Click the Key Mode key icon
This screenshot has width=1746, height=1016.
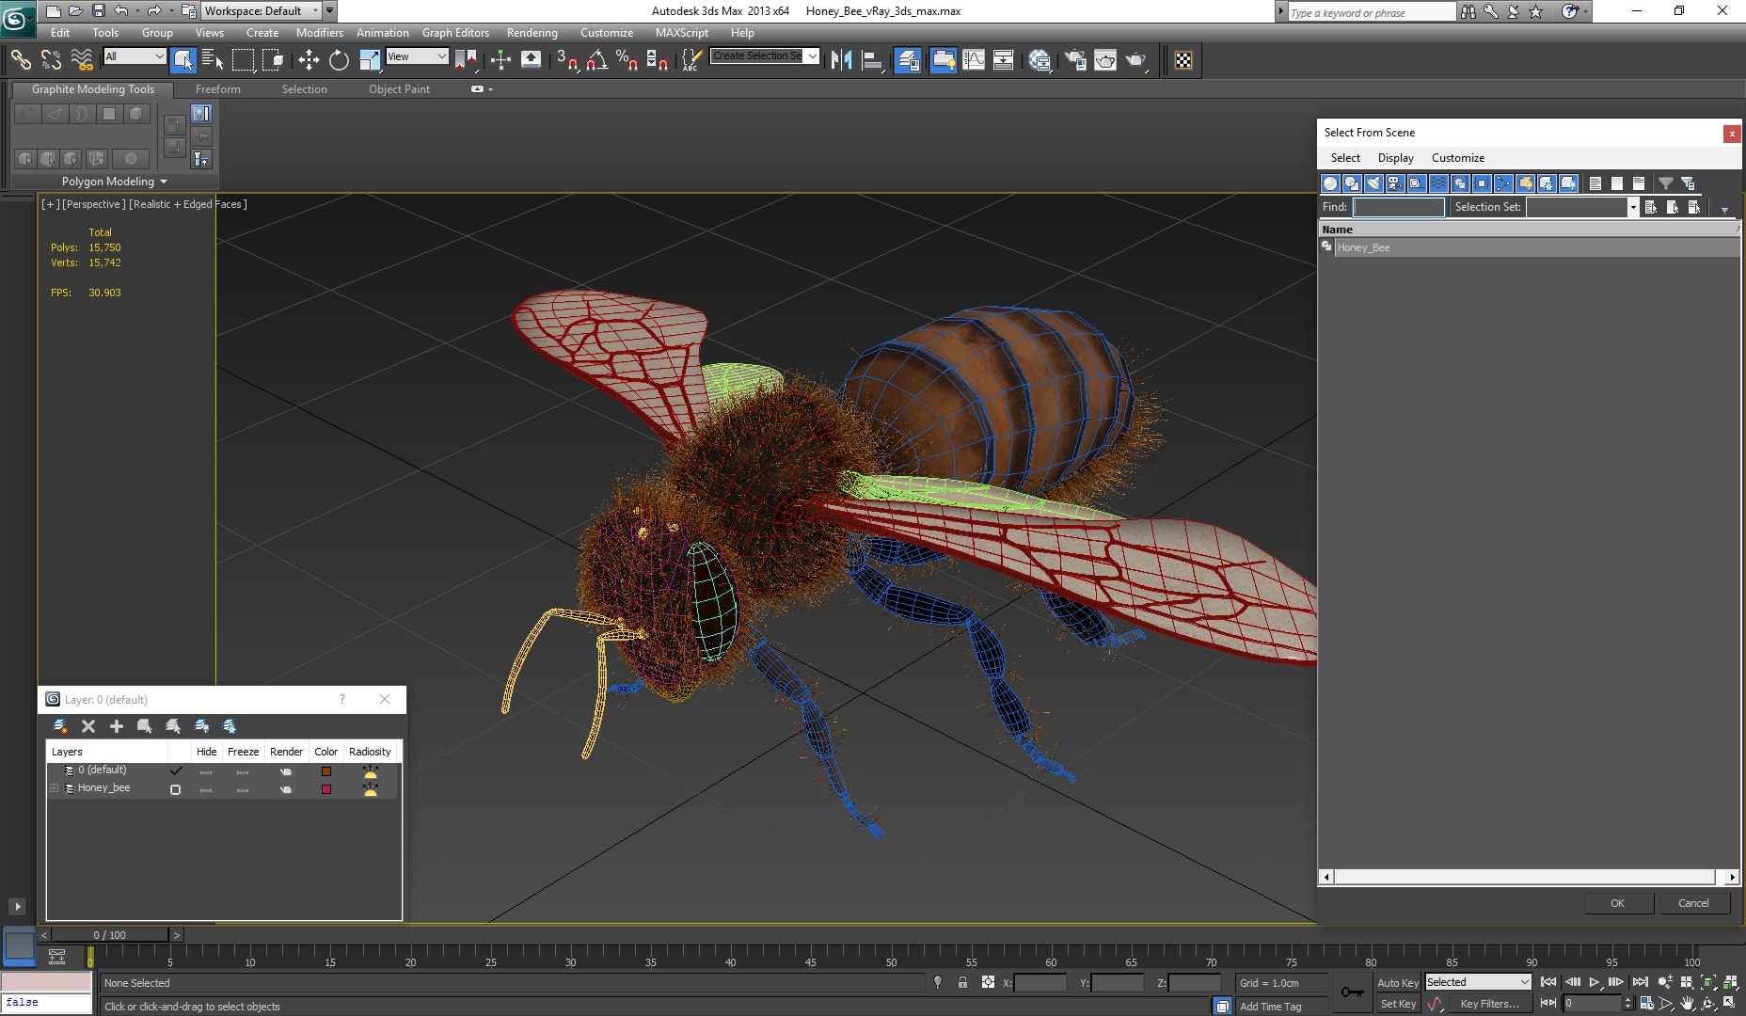[x=1352, y=992]
